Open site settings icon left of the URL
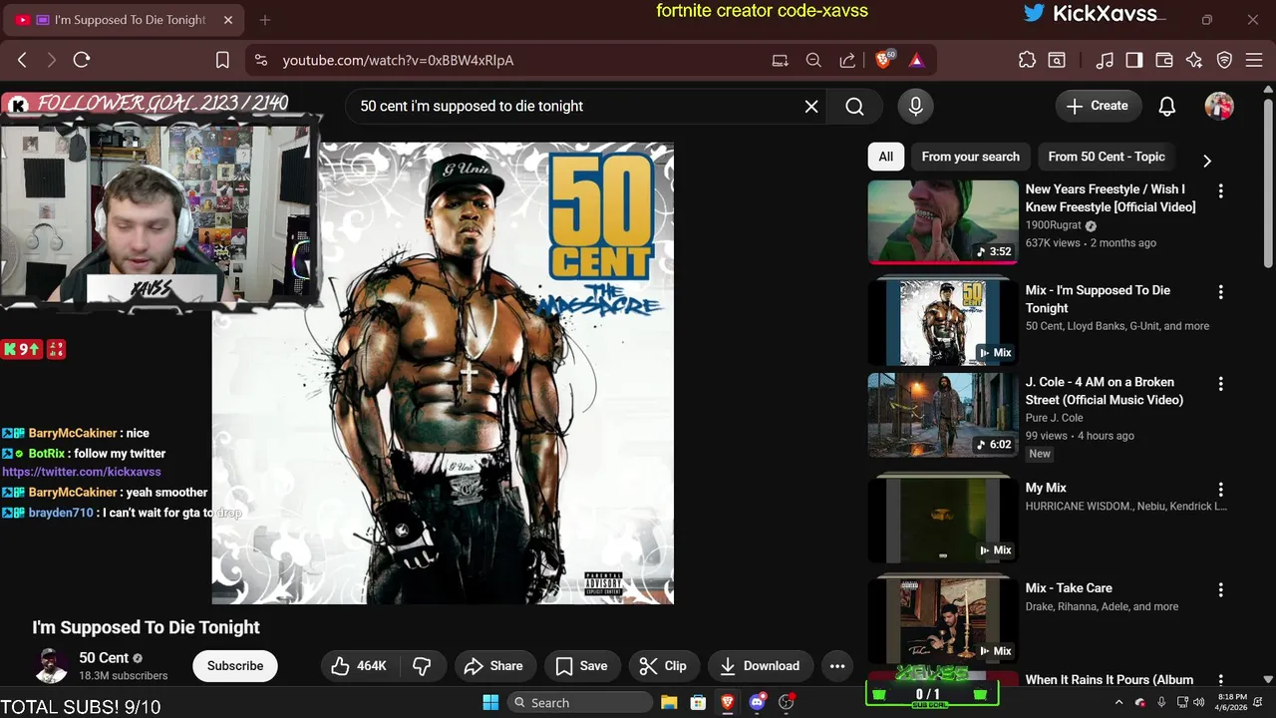 click(x=261, y=60)
